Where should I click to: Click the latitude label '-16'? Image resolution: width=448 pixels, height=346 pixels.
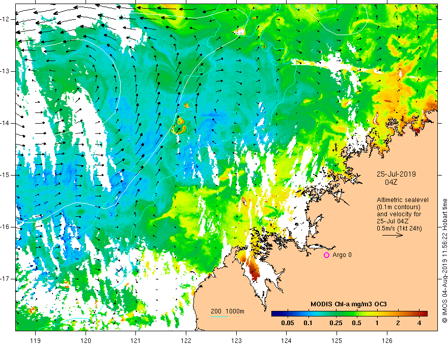6,227
